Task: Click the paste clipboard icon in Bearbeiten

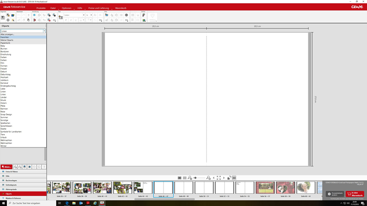Action: pyautogui.click(x=29, y=20)
